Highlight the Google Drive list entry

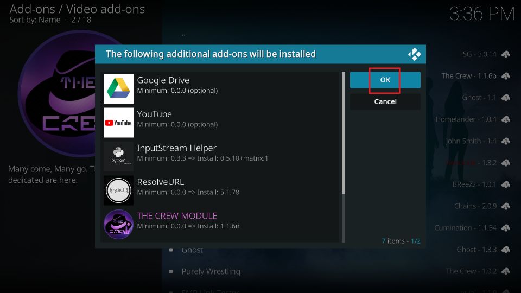(221, 88)
